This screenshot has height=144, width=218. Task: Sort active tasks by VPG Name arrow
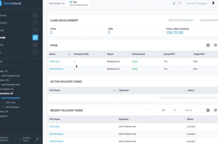114,90
